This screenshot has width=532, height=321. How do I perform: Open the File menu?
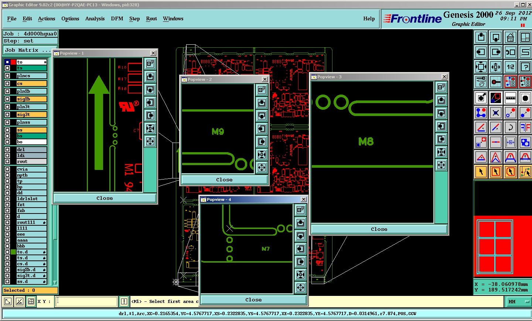click(x=12, y=18)
